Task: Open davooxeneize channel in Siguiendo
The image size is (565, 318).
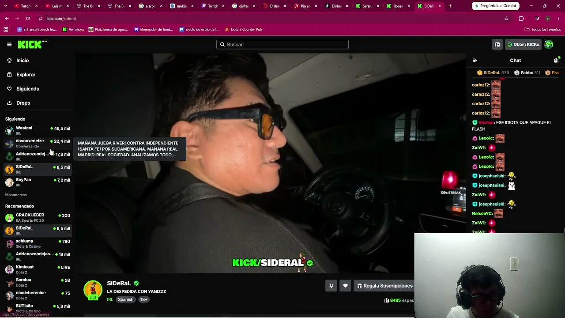Action: pyautogui.click(x=38, y=143)
